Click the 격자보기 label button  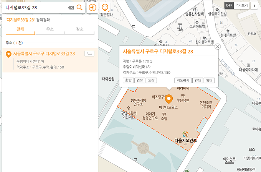(x=241, y=5)
